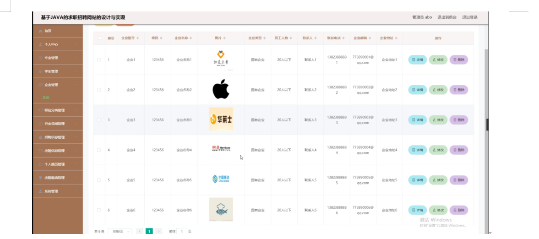
Task: Click the compass icon beside 专业管理
Action: [x=41, y=58]
